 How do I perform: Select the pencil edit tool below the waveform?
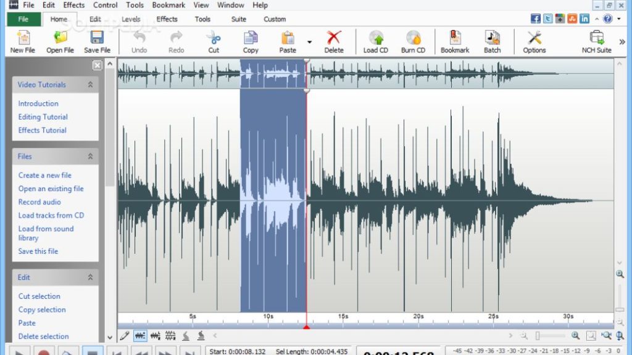124,336
